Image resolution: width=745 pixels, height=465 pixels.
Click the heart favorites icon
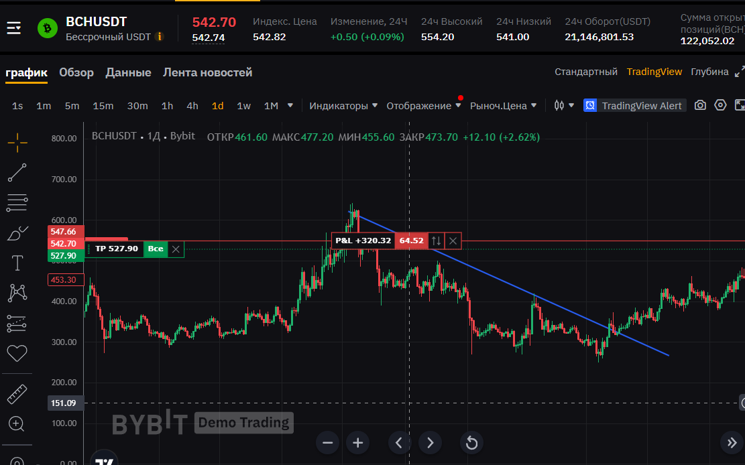pos(17,353)
